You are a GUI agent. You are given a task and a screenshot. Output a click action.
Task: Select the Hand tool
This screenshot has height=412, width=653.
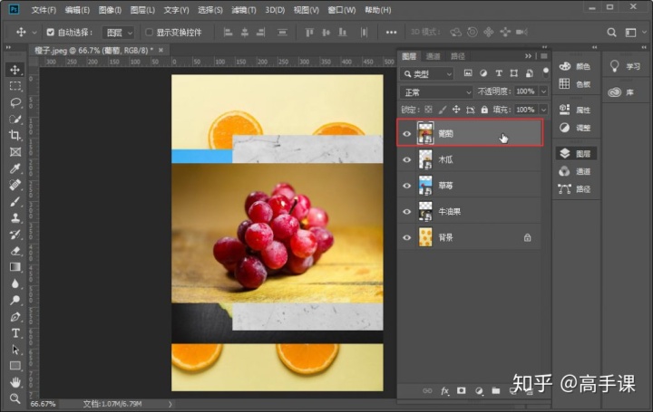click(15, 382)
